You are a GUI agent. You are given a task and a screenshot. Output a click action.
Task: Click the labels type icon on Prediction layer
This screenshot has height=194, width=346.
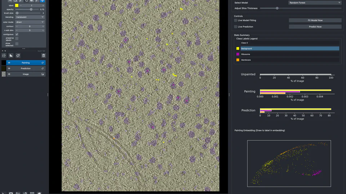(x=43, y=68)
